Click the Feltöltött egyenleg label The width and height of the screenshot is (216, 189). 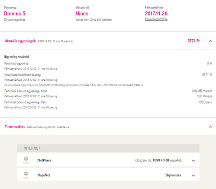click(16, 64)
